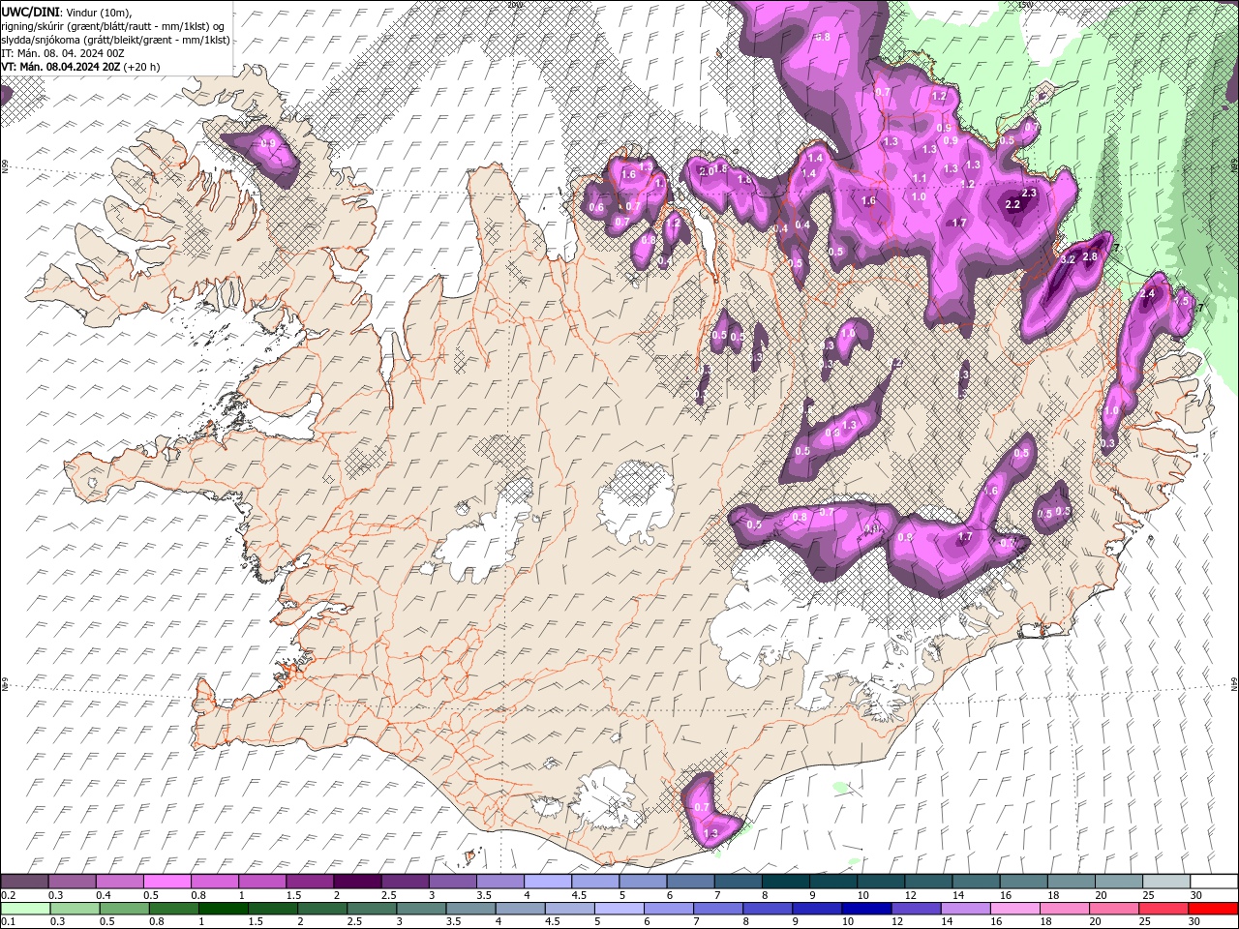The height and width of the screenshot is (929, 1239).
Task: Click the '1.1' precipitation value on the map
Action: (920, 179)
